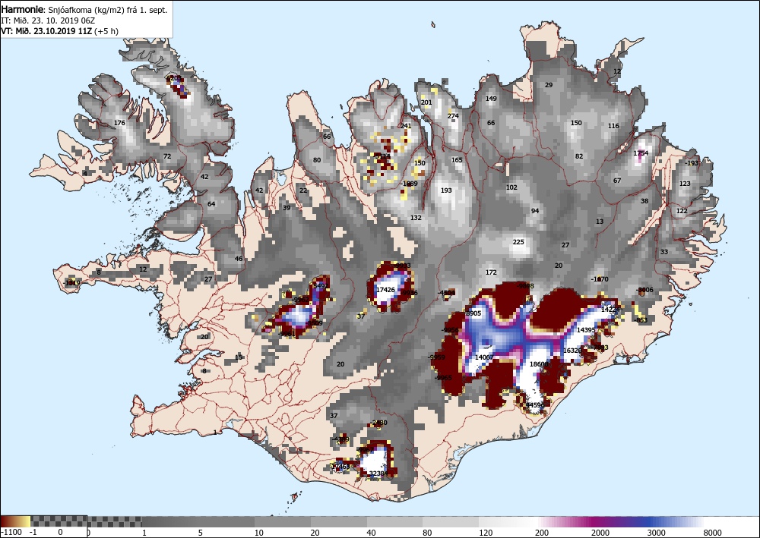Click the dark gray legend segment between 1 and 5
This screenshot has height=538, width=760.
tap(172, 521)
